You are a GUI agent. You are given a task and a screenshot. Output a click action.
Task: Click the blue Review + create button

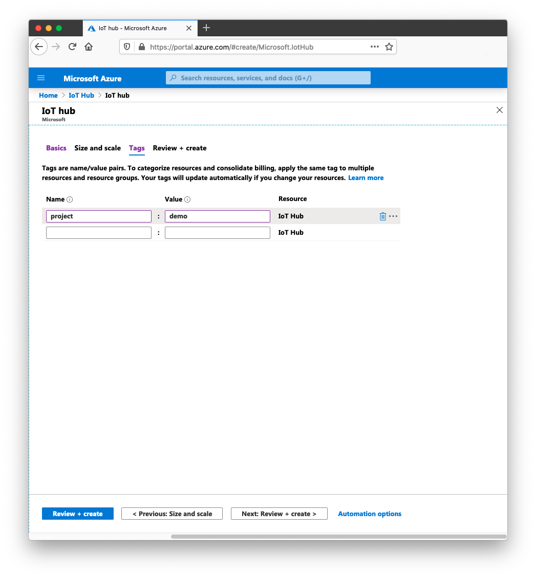pos(78,514)
